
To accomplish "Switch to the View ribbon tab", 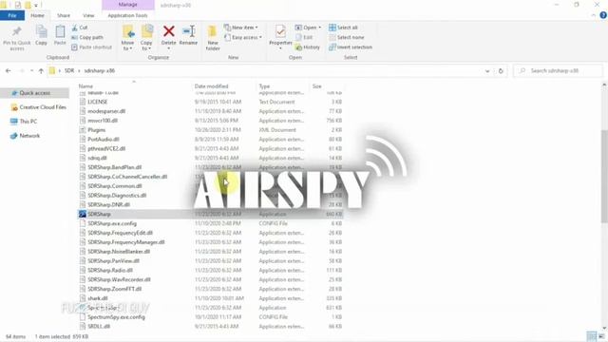I will tap(88, 15).
